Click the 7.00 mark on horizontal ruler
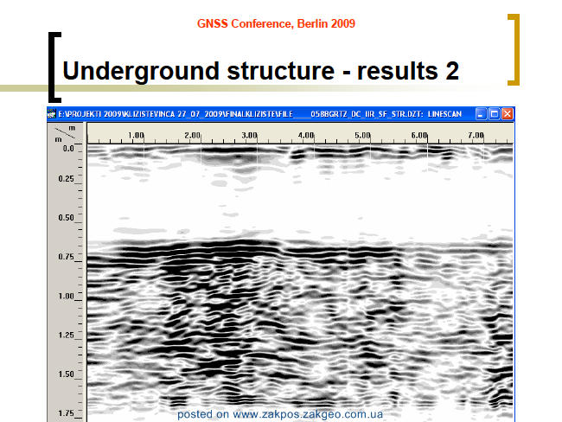 pos(476,135)
